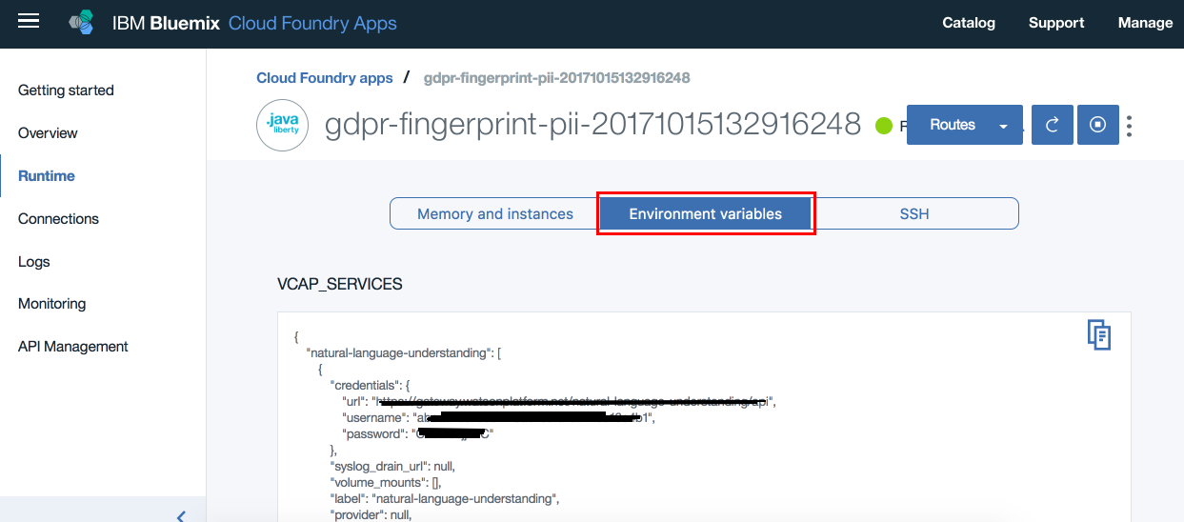The height and width of the screenshot is (522, 1184).
Task: Open Catalog in the top bar
Action: click(969, 23)
